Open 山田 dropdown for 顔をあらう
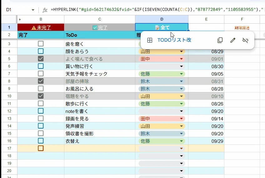 tap(181, 51)
